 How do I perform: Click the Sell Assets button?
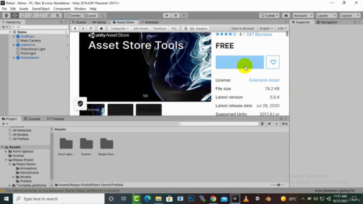click(141, 28)
